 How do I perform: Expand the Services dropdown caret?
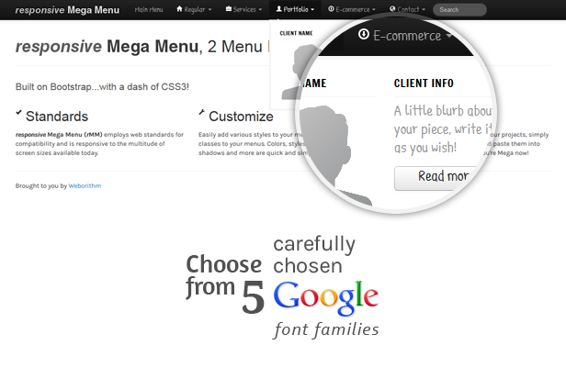coord(260,10)
